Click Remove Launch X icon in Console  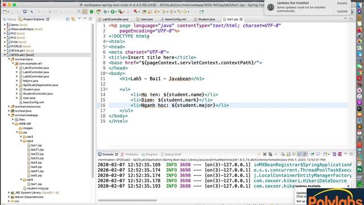[264, 154]
